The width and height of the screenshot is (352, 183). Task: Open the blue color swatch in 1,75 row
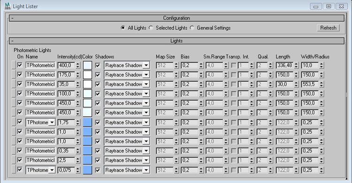click(x=88, y=122)
